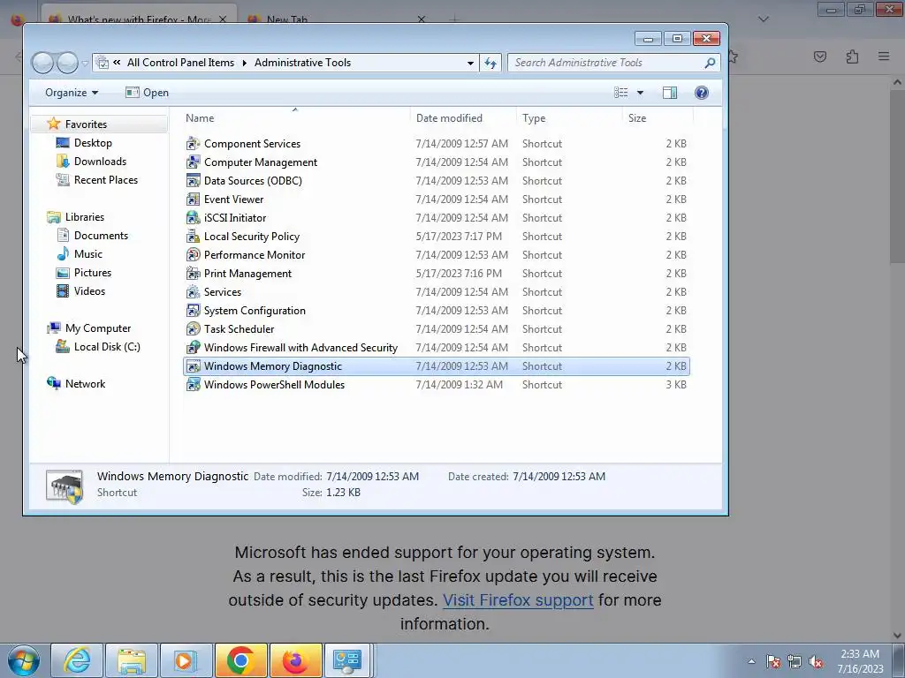Switch to the New Tab Firefox tab
The height and width of the screenshot is (678, 905).
pyautogui.click(x=337, y=19)
